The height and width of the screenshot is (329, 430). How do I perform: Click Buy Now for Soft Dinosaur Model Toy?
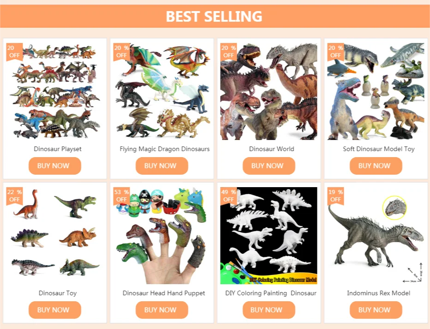pos(376,165)
